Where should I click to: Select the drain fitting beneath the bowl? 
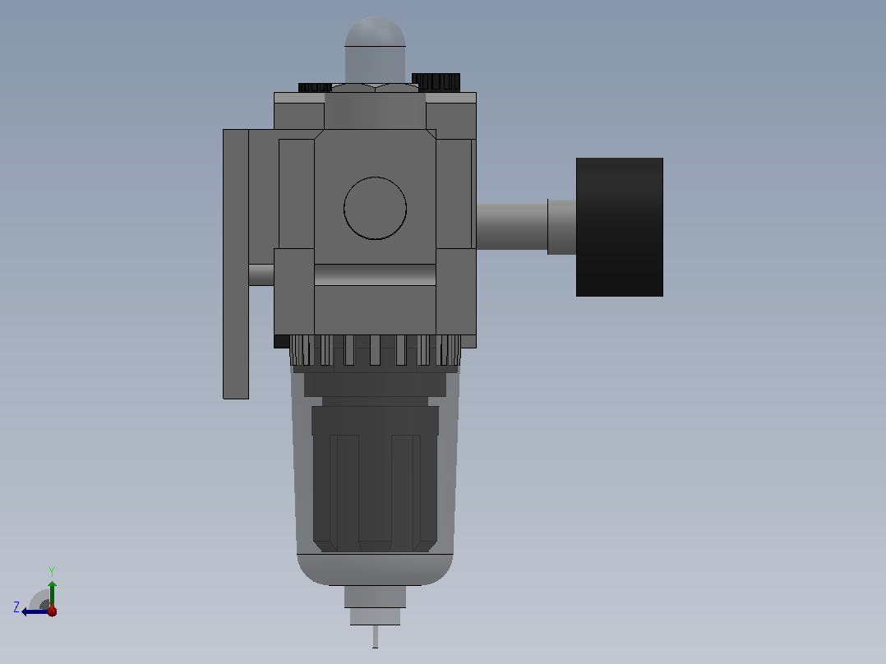click(375, 605)
